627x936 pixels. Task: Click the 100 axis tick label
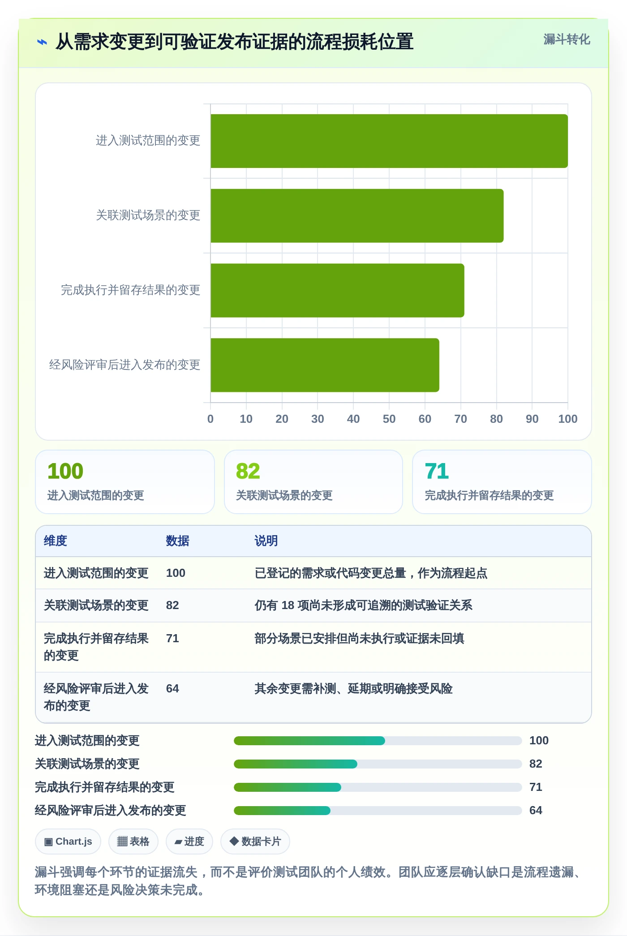point(567,419)
